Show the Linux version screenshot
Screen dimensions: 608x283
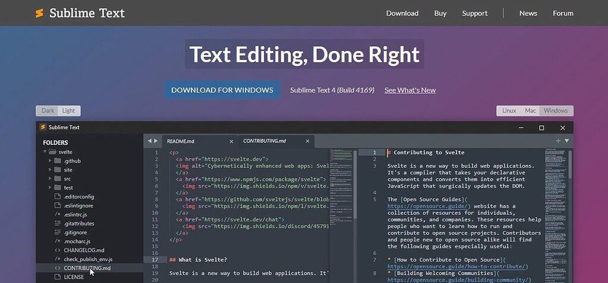click(509, 111)
